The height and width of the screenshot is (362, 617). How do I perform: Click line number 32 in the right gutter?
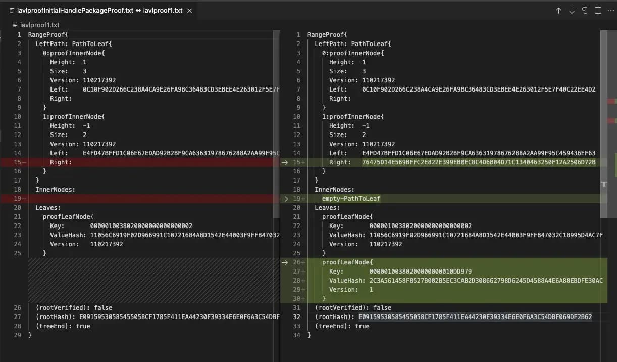point(296,317)
